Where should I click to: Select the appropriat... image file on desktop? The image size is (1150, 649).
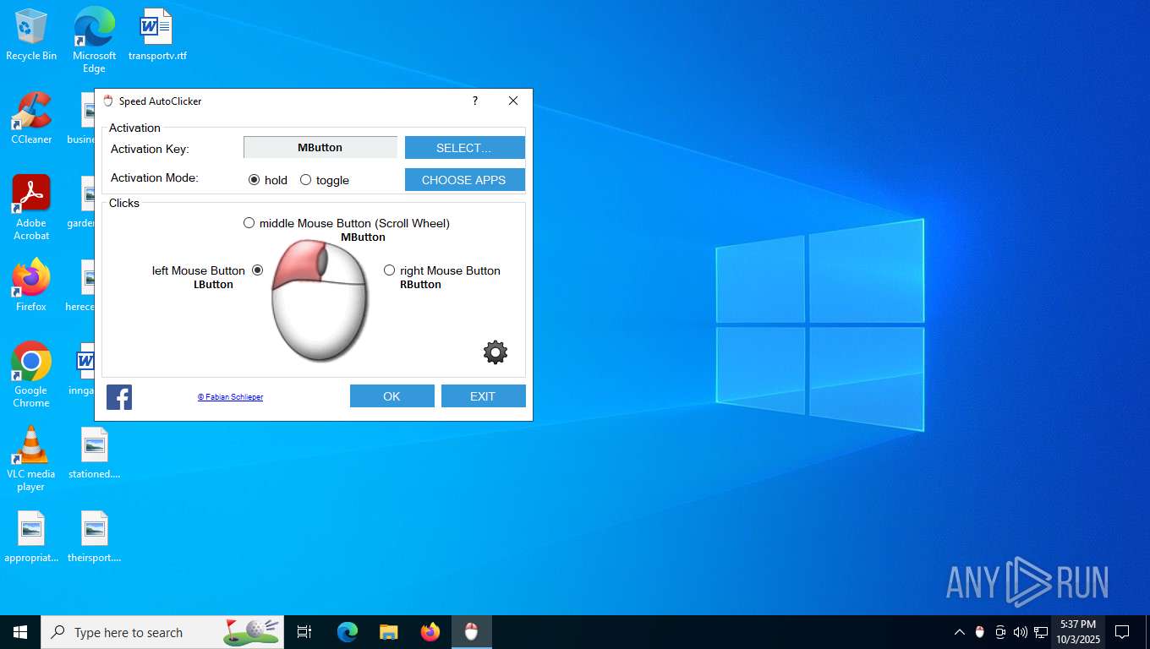click(31, 537)
